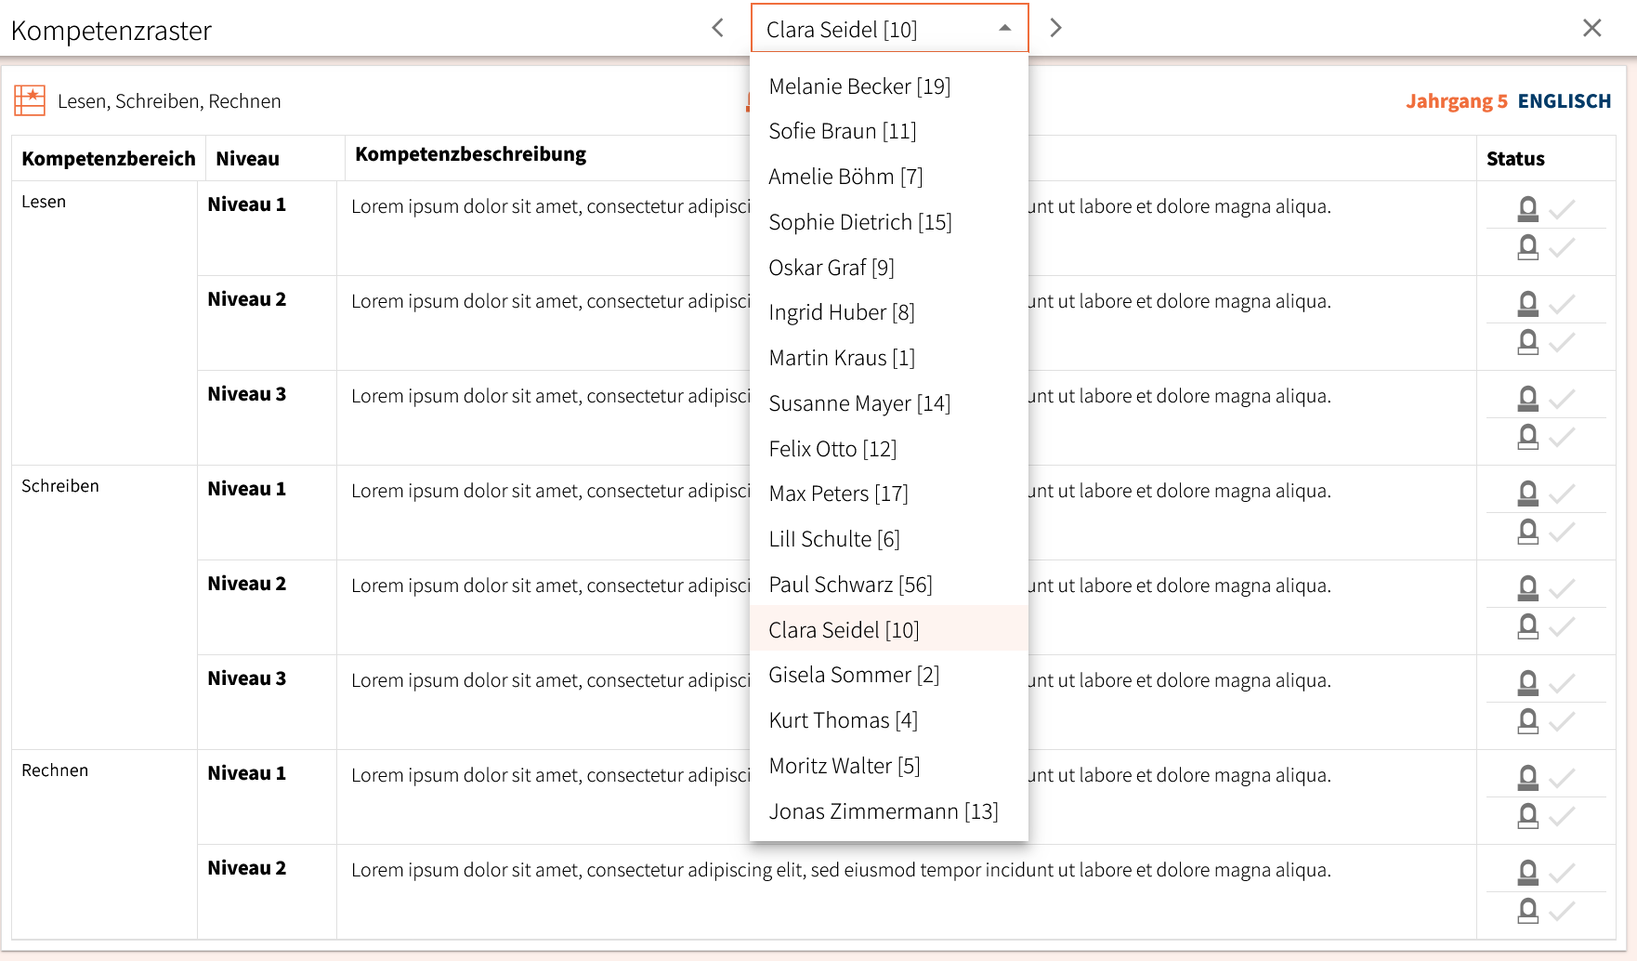Close the Kompetenzraster dialog
This screenshot has height=961, width=1637.
tap(1591, 28)
